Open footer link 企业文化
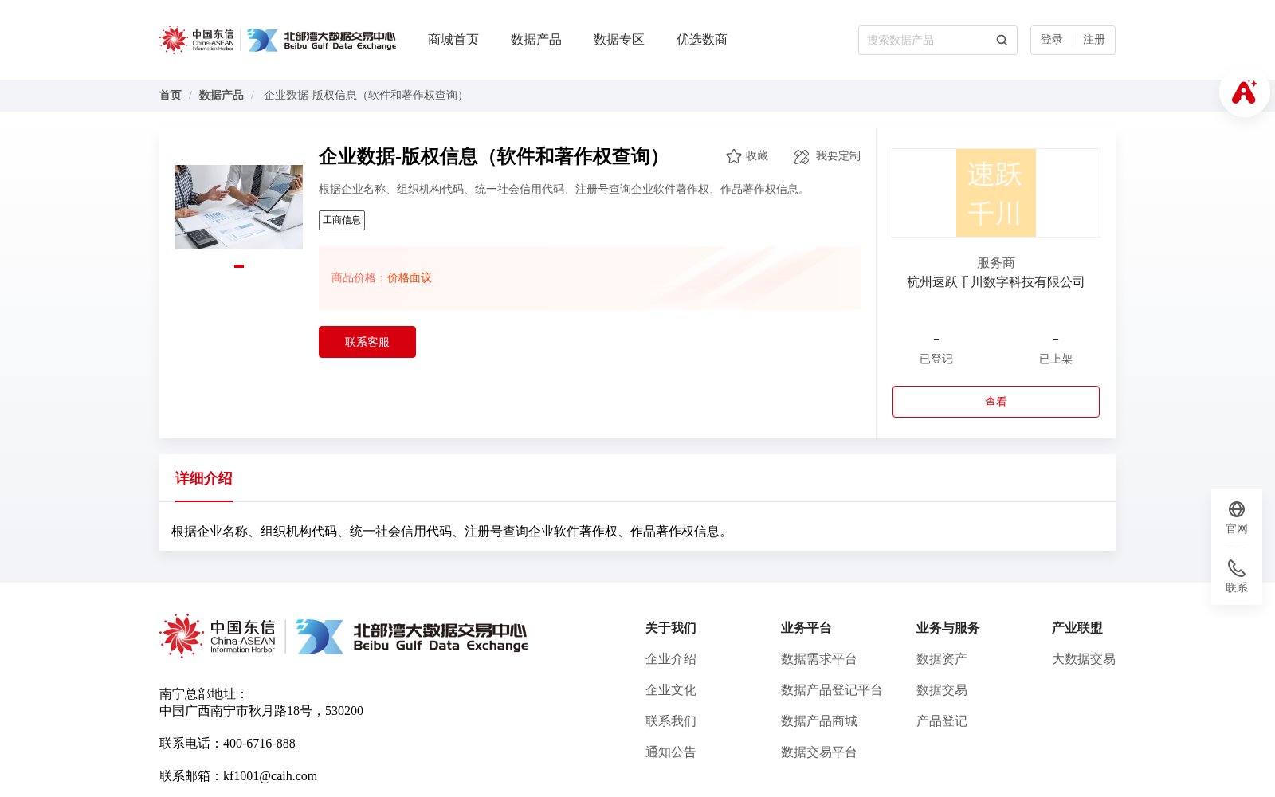The width and height of the screenshot is (1275, 797). click(x=671, y=690)
